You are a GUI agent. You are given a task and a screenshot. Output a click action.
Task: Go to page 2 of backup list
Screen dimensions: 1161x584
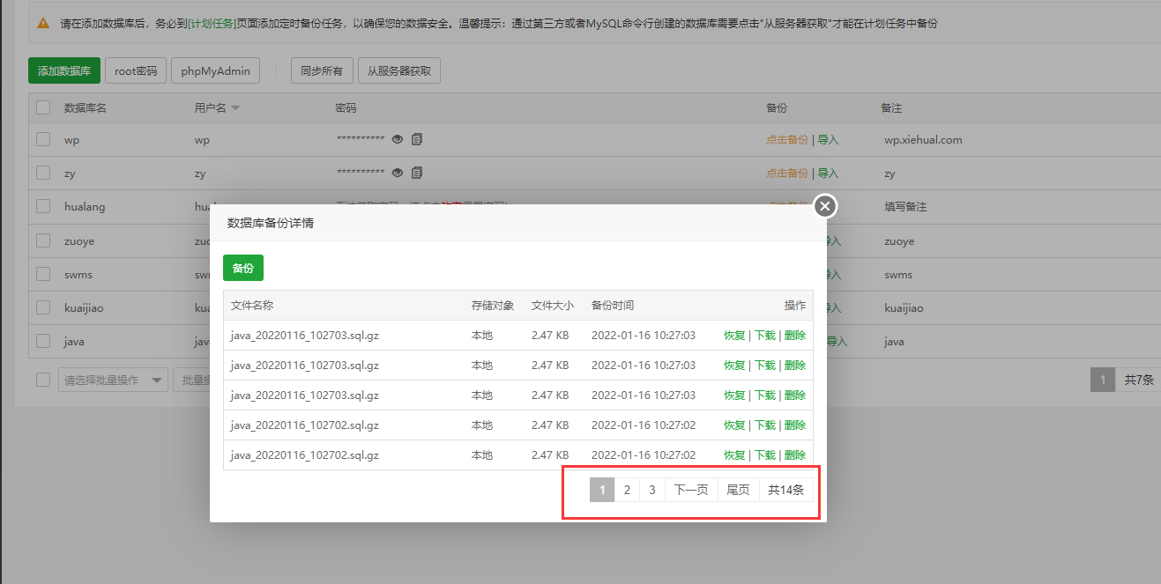(x=627, y=490)
